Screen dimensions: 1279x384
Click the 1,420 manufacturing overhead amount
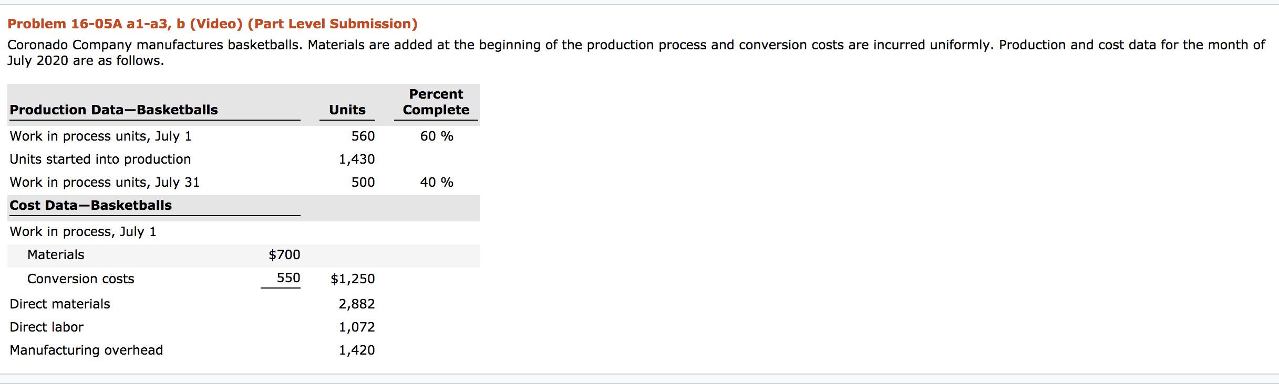(357, 350)
